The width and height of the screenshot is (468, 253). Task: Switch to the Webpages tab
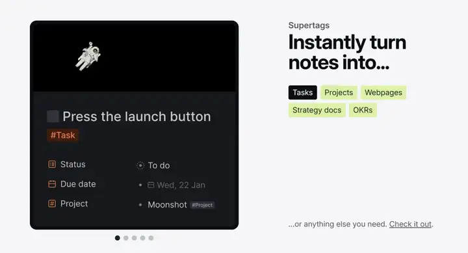[383, 92]
